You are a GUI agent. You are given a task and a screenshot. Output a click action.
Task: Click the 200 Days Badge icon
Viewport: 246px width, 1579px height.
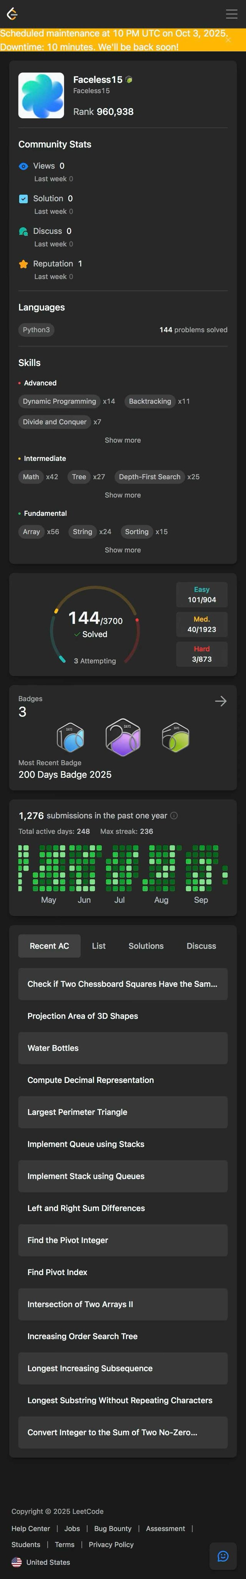123,737
